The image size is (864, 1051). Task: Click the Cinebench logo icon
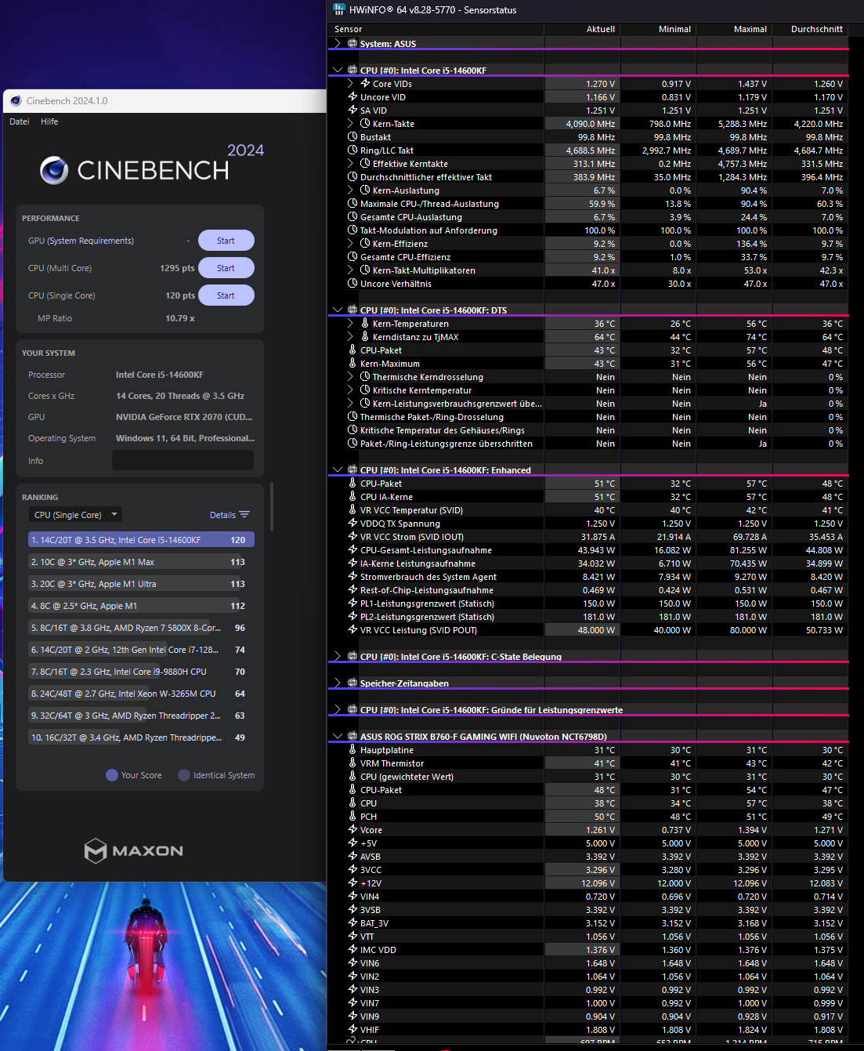54,170
